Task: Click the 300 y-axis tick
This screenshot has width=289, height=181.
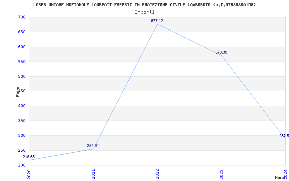Action: point(22,135)
